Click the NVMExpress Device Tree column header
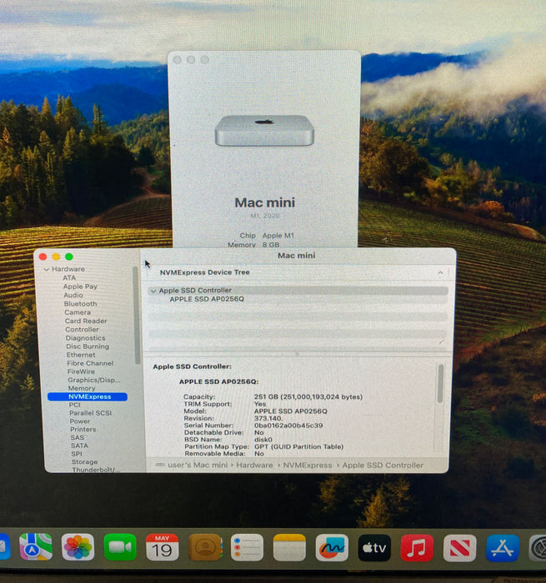Viewport: 546px width, 583px height. (205, 272)
